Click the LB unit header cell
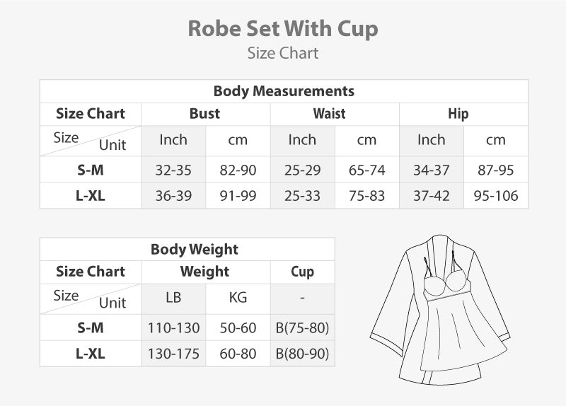 (173, 298)
